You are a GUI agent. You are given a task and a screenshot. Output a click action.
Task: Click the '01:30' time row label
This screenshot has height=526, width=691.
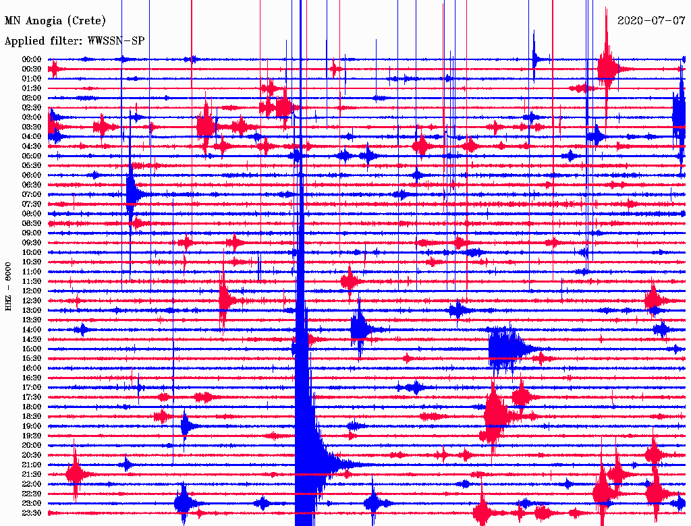[x=32, y=88]
